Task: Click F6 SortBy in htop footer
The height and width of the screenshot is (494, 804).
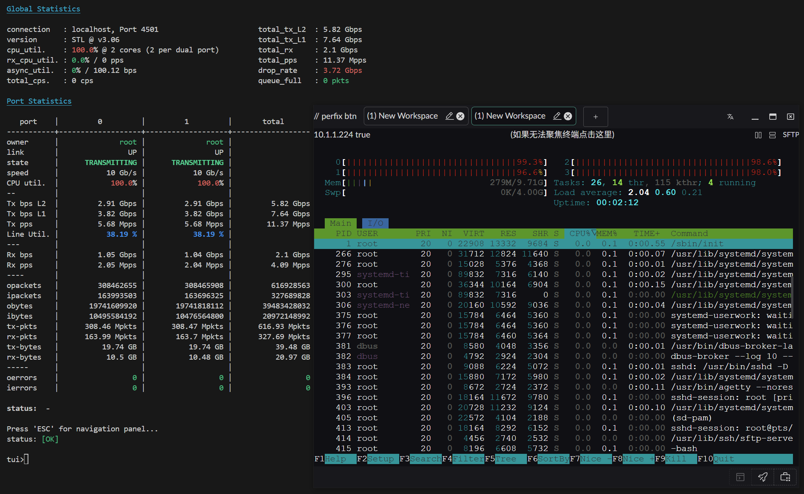Action: pyautogui.click(x=553, y=459)
